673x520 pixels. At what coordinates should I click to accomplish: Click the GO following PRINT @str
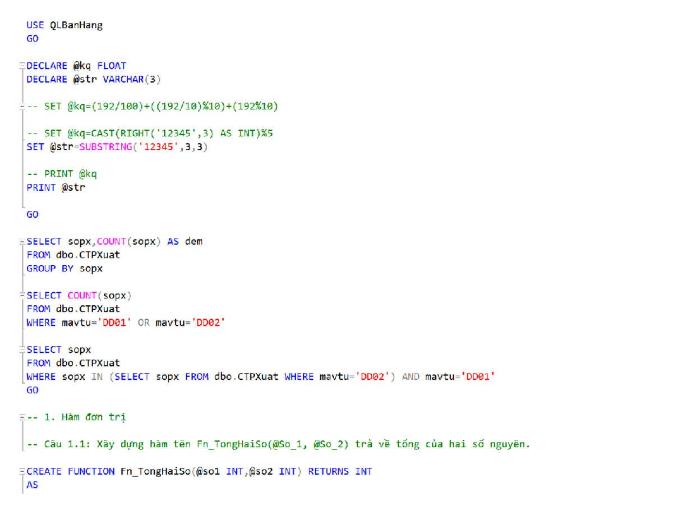click(x=33, y=214)
